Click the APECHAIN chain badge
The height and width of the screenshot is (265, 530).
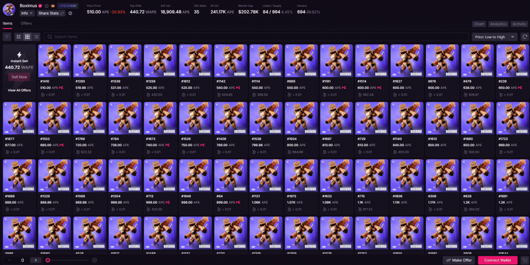68,6
